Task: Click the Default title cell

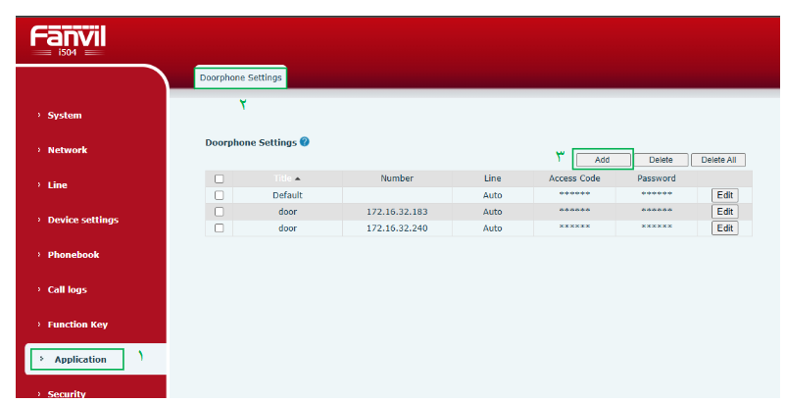Action: tap(287, 195)
